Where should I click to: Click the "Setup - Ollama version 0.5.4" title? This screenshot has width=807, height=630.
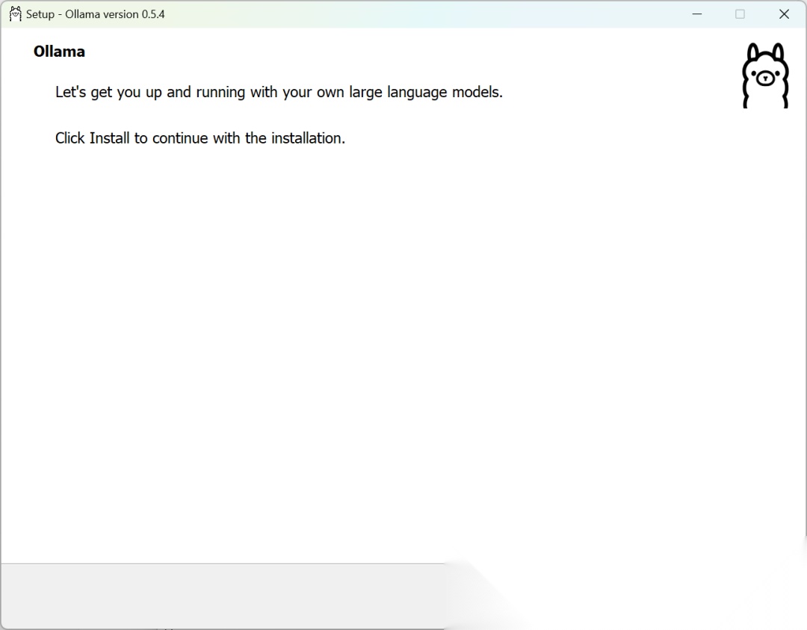pos(96,14)
